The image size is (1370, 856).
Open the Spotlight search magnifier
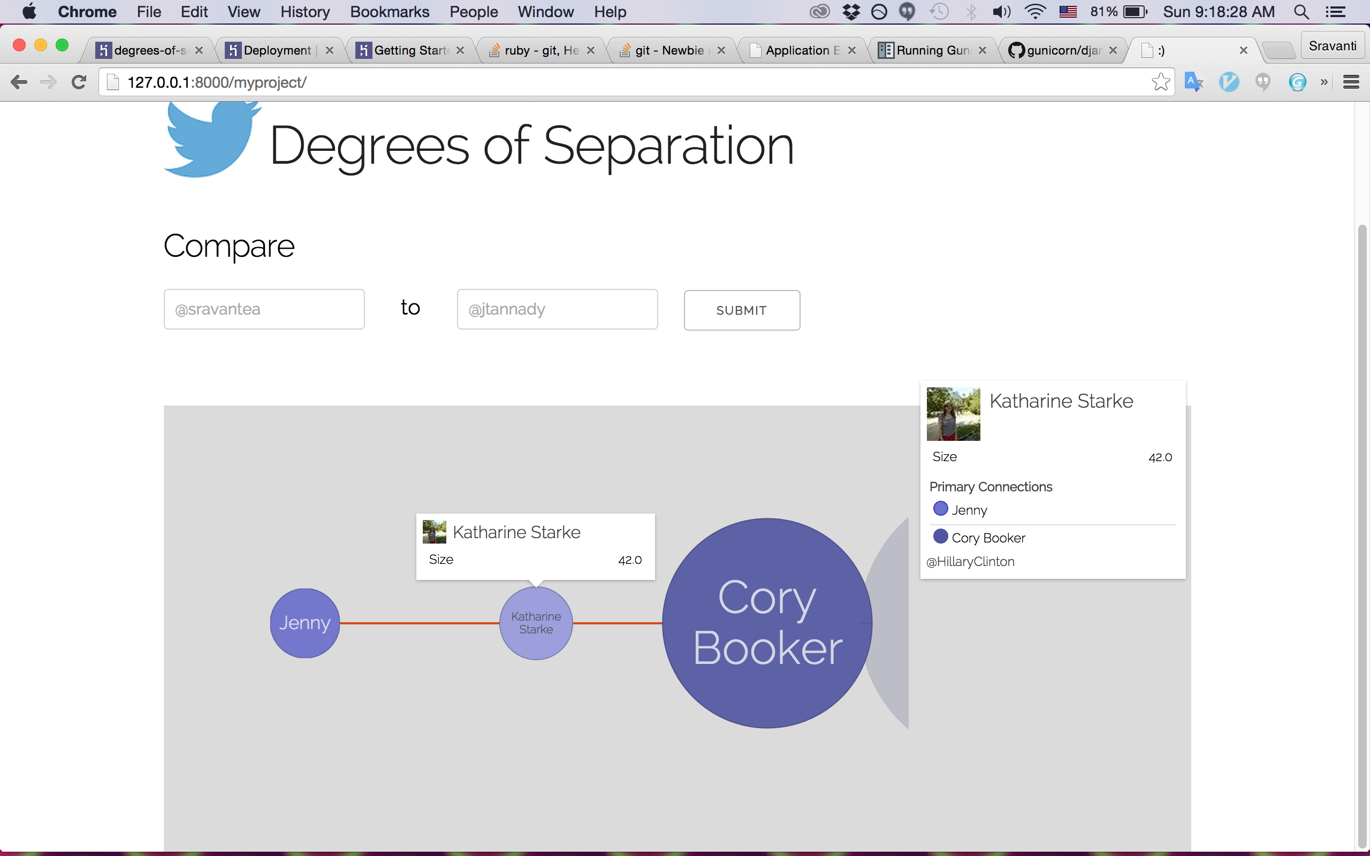1301,12
